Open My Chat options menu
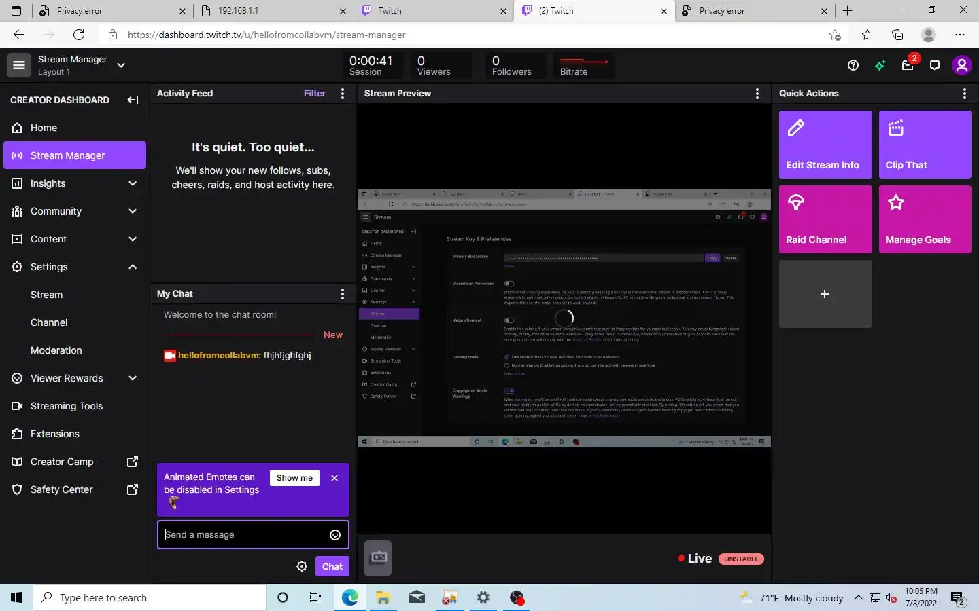The image size is (979, 611). tap(343, 294)
